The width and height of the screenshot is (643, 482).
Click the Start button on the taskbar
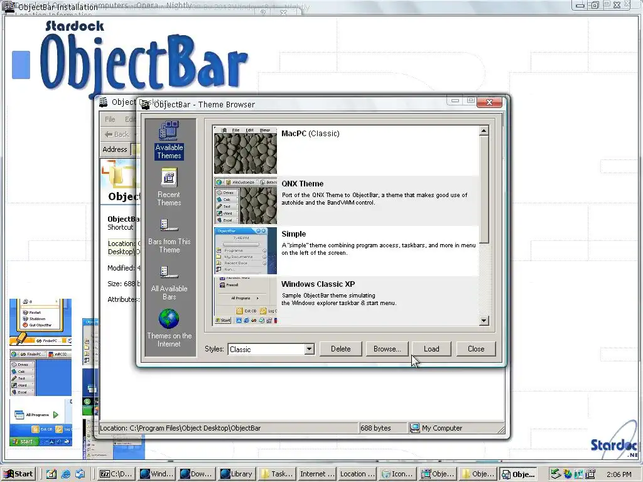(18, 474)
